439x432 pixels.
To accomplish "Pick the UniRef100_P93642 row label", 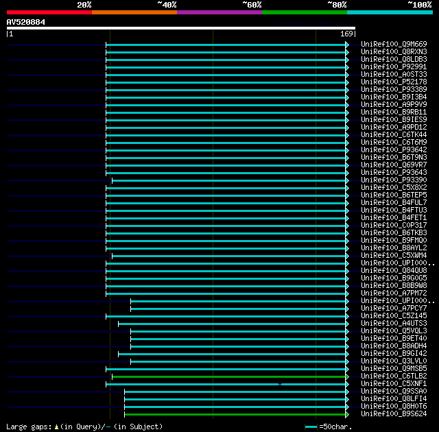I will point(394,150).
